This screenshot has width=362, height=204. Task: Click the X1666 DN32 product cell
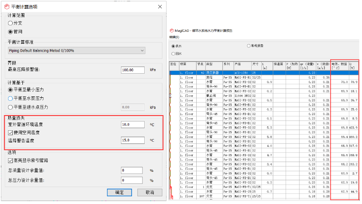[x=243, y=96]
